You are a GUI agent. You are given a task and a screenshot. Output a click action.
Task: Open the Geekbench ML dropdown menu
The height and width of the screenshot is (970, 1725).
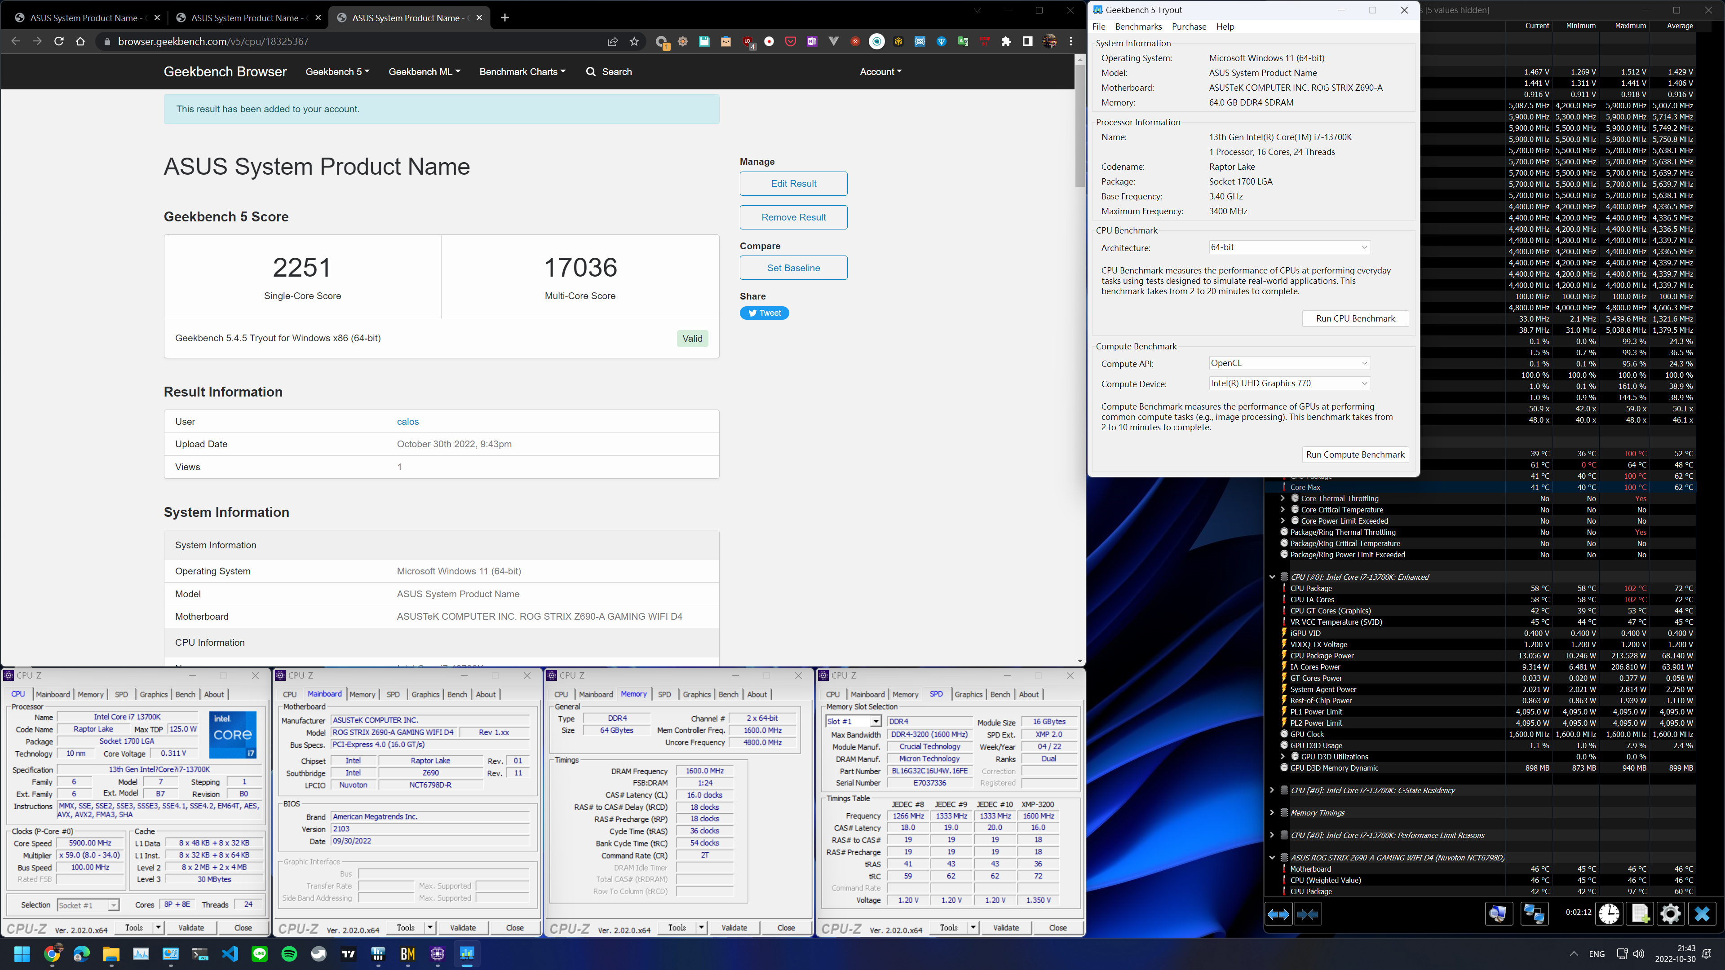(425, 72)
